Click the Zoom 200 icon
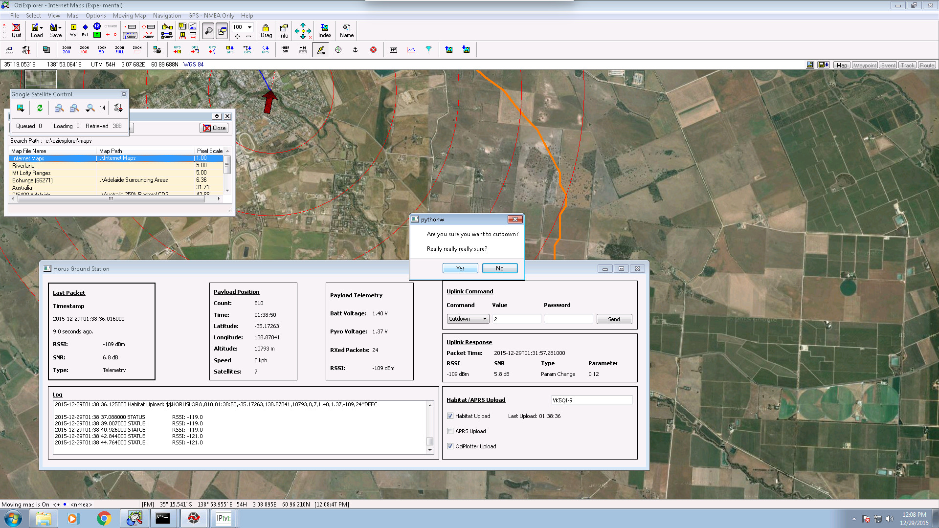The image size is (939, 528). point(67,50)
